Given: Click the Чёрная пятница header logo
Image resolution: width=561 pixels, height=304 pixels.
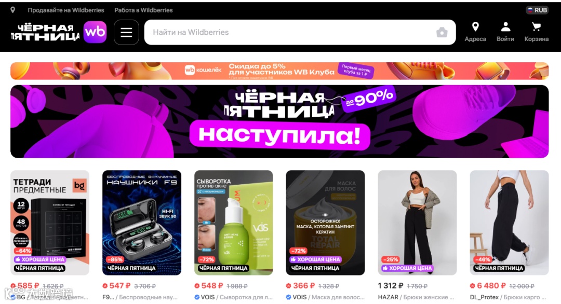Looking at the screenshot, I should pyautogui.click(x=45, y=32).
